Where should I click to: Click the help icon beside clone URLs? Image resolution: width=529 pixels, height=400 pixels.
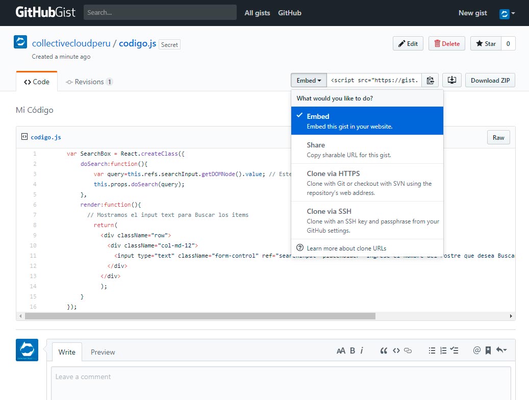tap(300, 248)
